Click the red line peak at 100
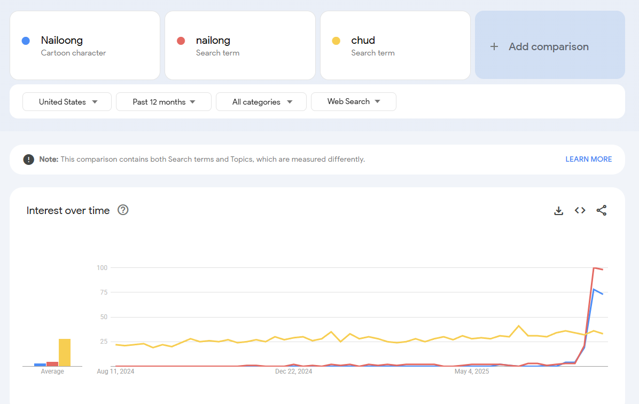The image size is (639, 404). click(x=594, y=268)
